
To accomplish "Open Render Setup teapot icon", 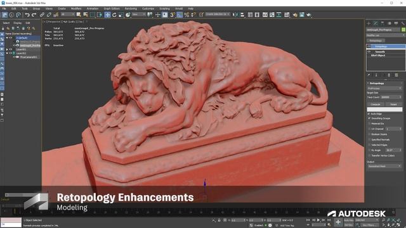I will 295,15.
